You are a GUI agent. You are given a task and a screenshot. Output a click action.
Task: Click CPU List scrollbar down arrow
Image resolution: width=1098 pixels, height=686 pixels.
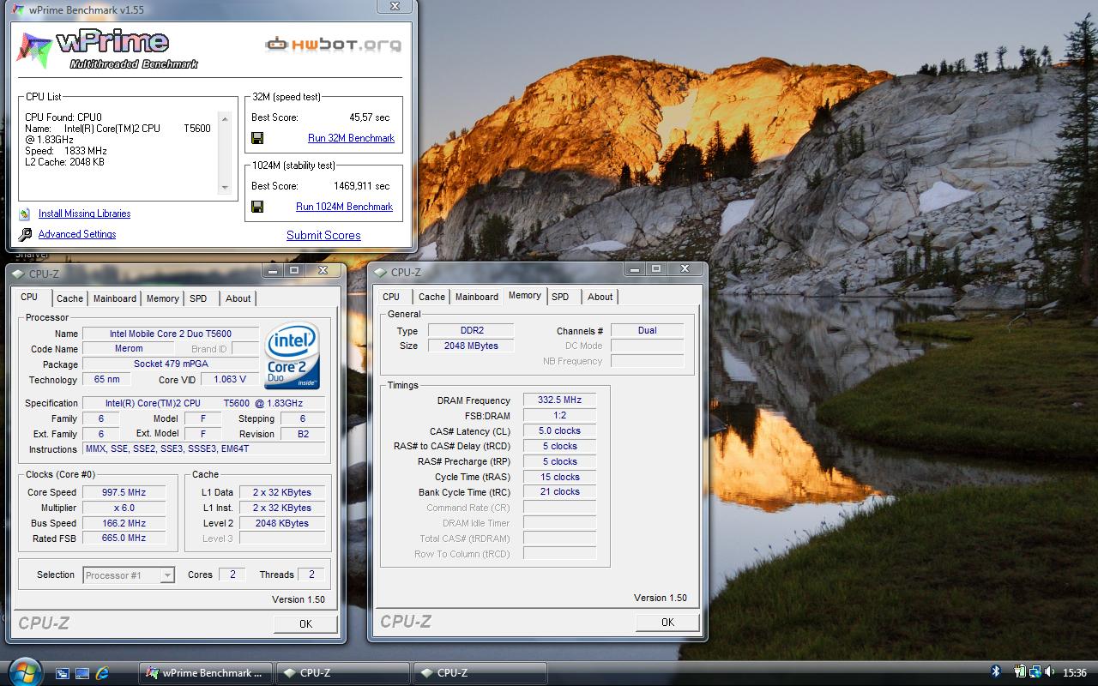tap(226, 188)
